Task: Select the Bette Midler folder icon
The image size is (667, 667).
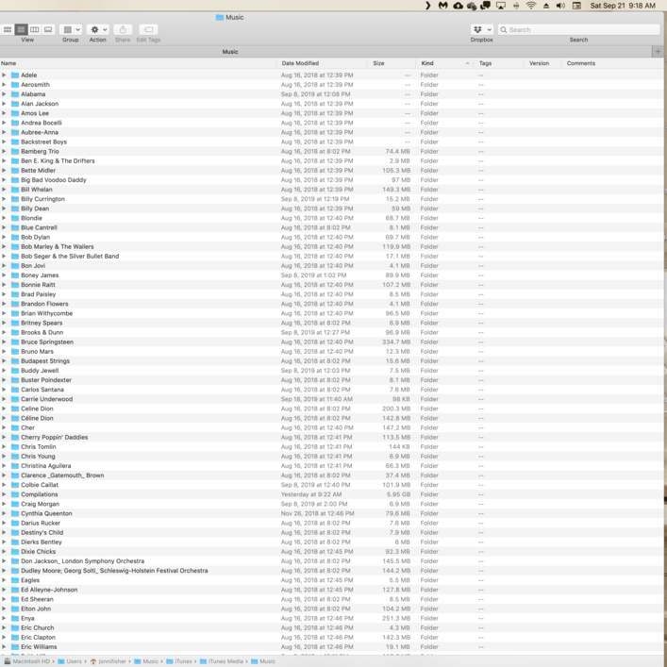Action: 15,170
